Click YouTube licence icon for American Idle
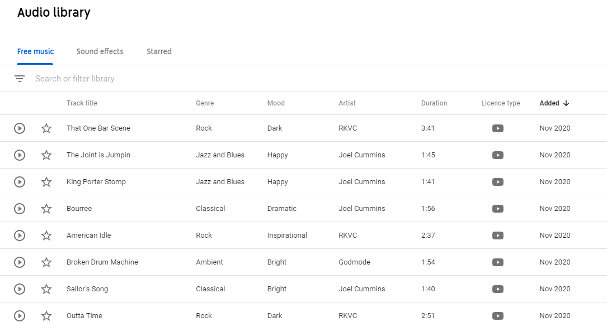Screen dimensions: 607x322 tap(498, 236)
